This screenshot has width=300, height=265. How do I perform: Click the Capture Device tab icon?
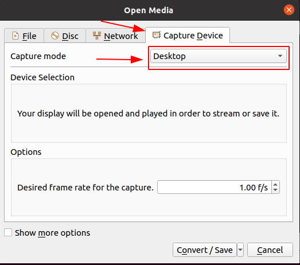point(157,35)
